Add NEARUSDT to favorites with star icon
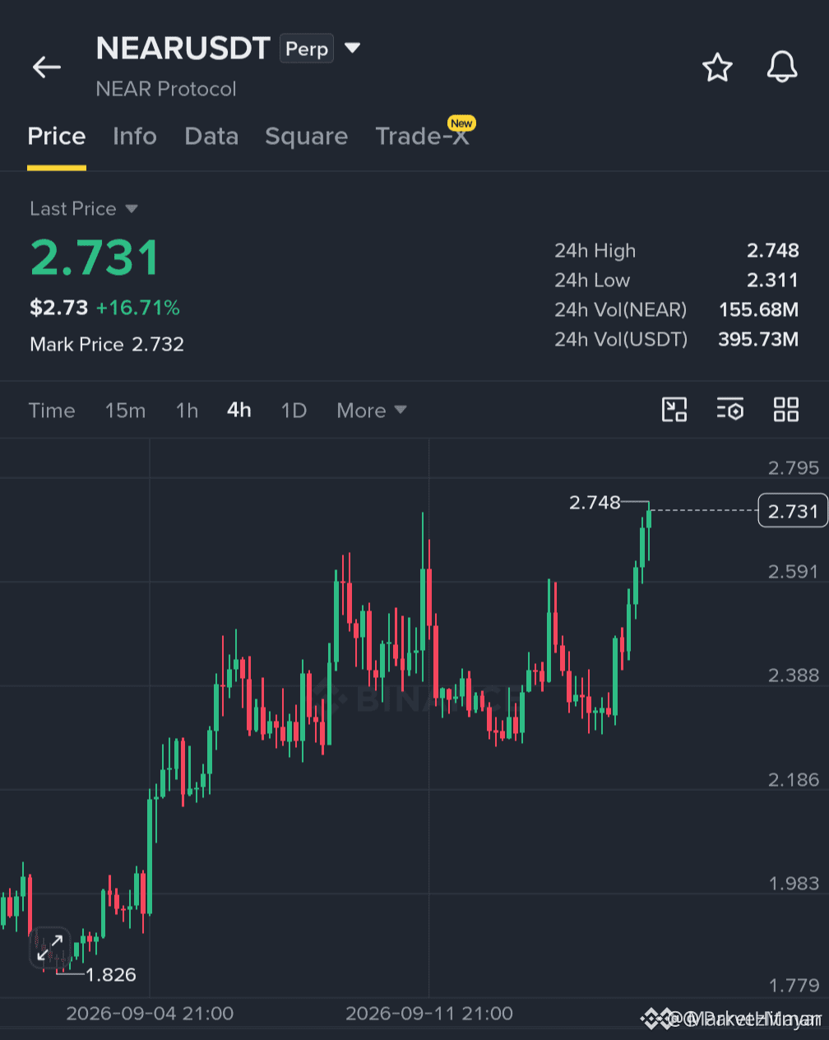This screenshot has width=829, height=1040. (717, 67)
